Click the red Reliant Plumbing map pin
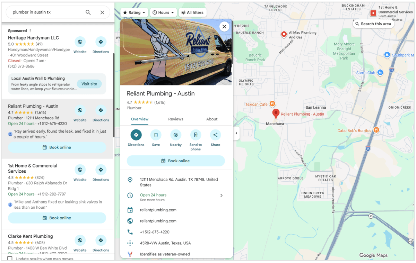 276,114
